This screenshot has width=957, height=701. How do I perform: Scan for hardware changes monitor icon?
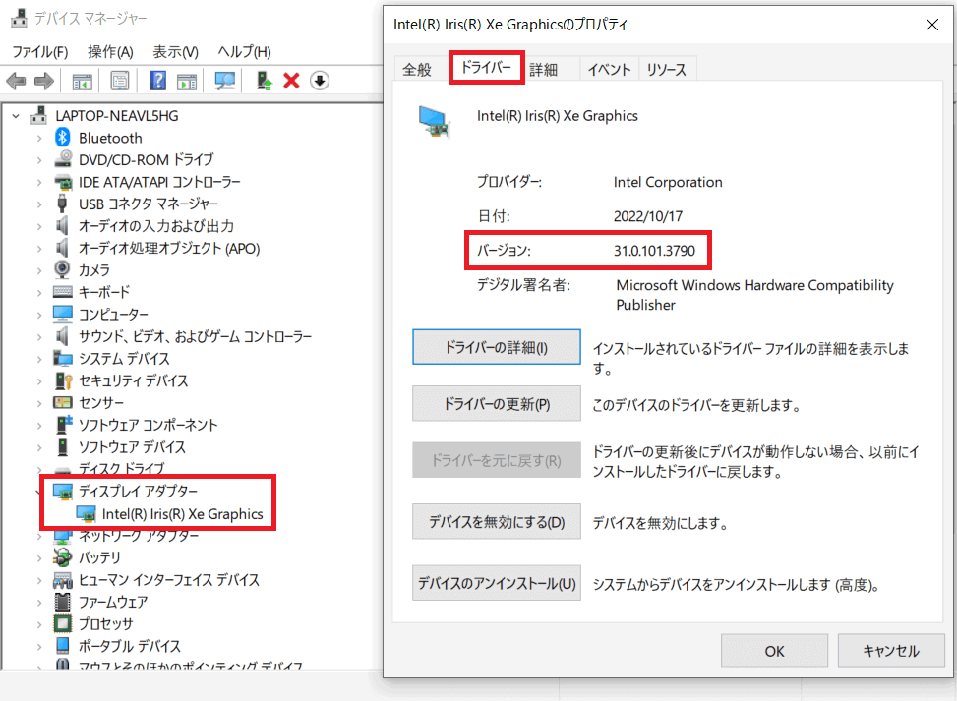(x=224, y=81)
